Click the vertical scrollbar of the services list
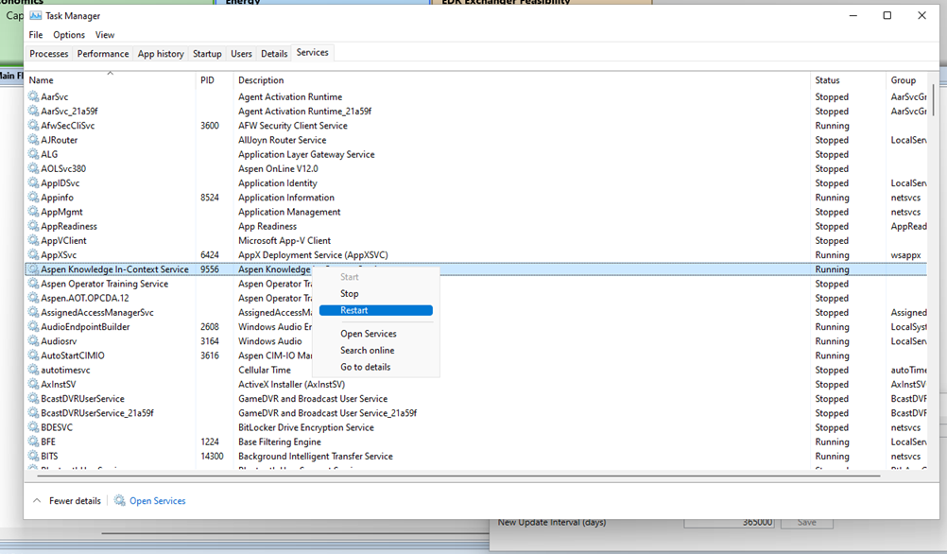This screenshot has height=554, width=947. (933, 99)
